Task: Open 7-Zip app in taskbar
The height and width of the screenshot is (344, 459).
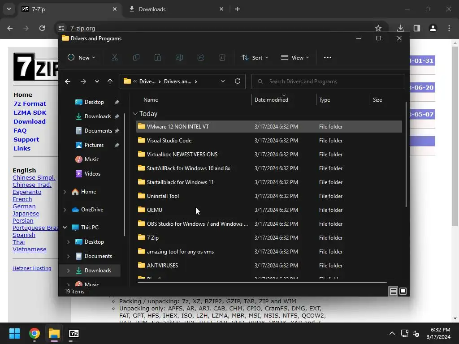Action: (74, 333)
